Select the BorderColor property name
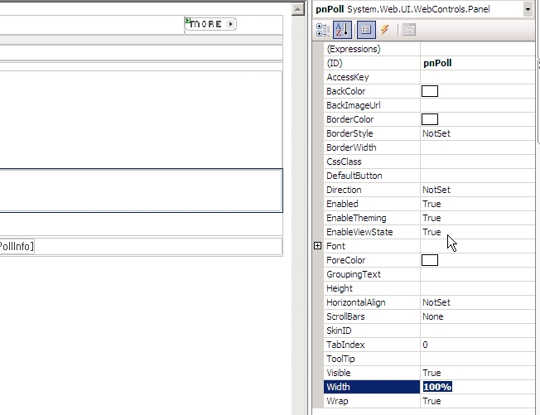 point(350,119)
